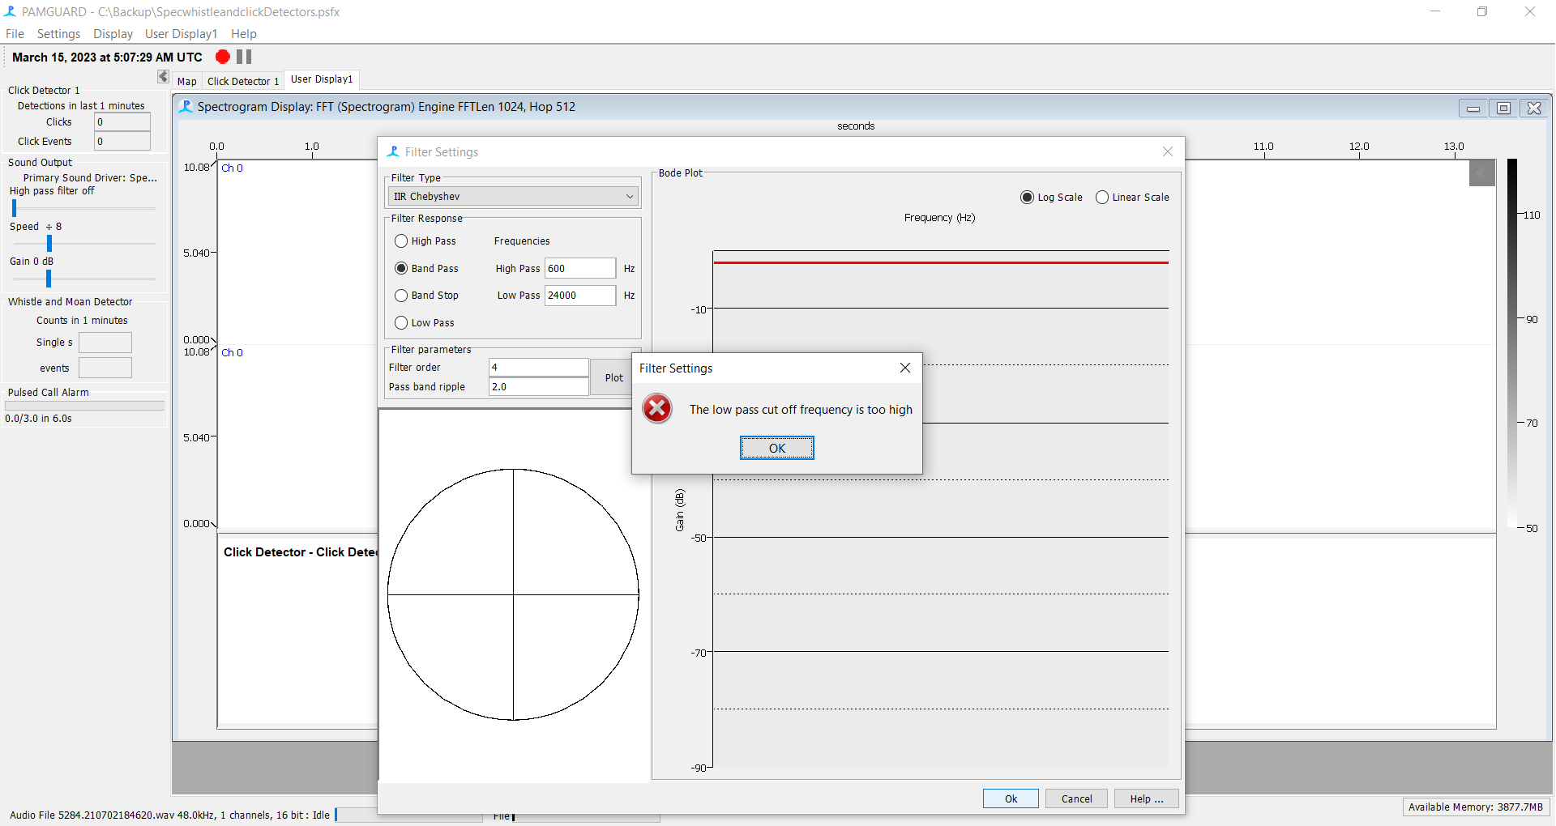Image resolution: width=1556 pixels, height=826 pixels.
Task: Open the Help menu
Action: (243, 34)
